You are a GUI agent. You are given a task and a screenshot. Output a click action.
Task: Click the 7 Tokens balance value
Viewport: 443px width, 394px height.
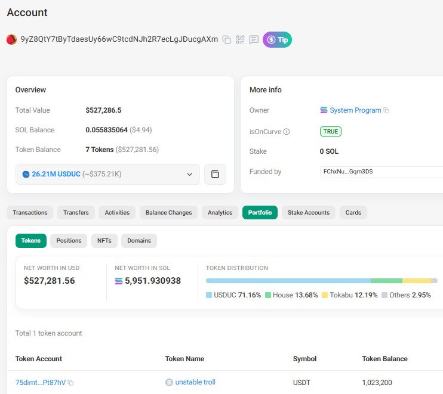click(100, 150)
